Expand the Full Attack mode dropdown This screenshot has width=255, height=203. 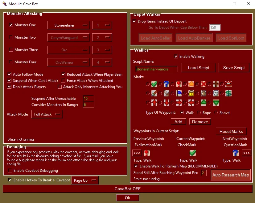point(47,114)
